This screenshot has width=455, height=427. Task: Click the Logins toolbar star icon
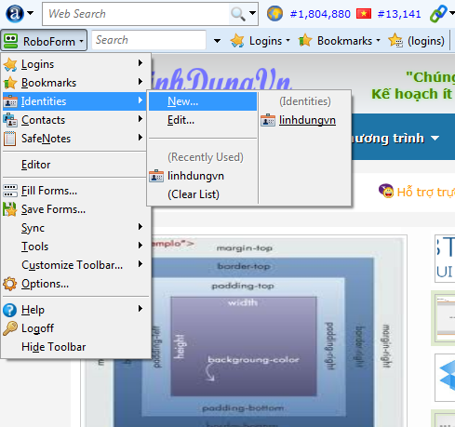[x=237, y=41]
